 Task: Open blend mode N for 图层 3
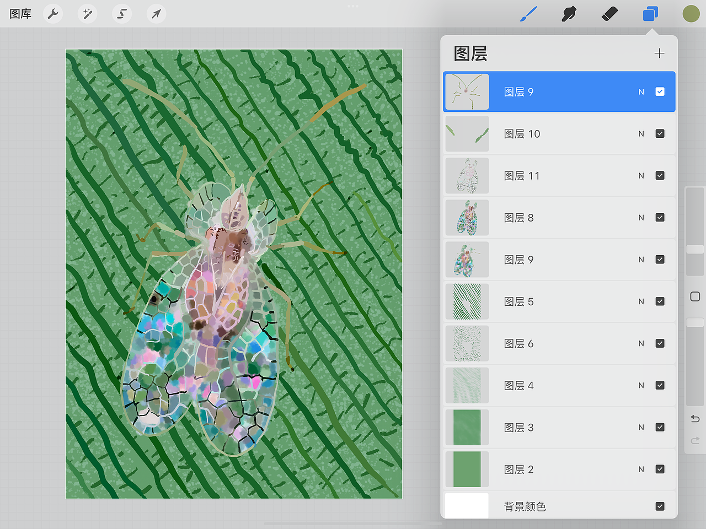[x=641, y=427]
